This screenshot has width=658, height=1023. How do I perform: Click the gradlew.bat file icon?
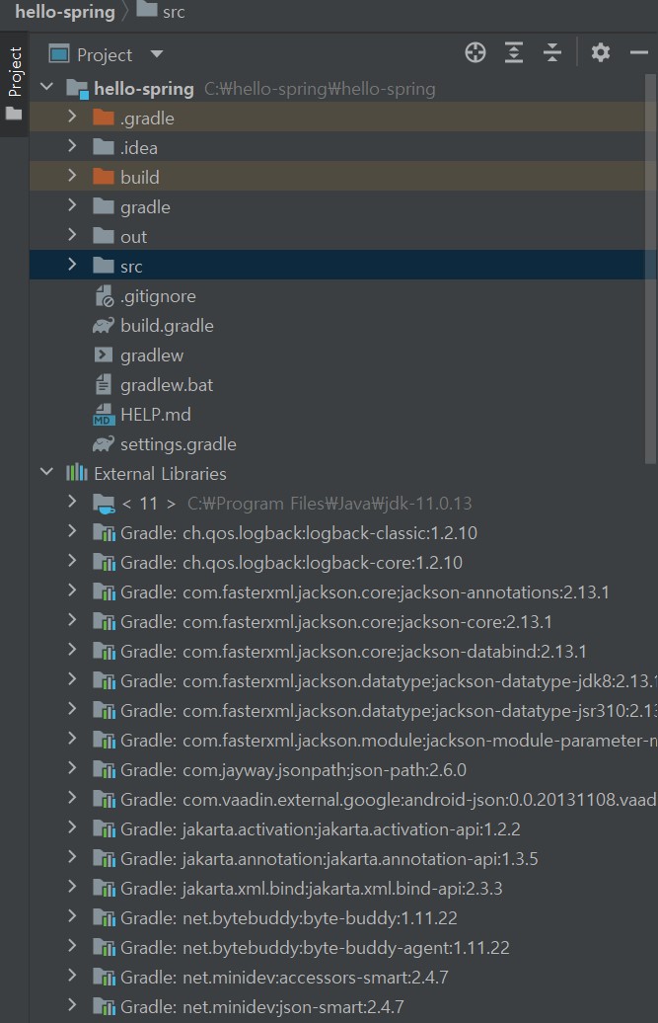click(104, 384)
